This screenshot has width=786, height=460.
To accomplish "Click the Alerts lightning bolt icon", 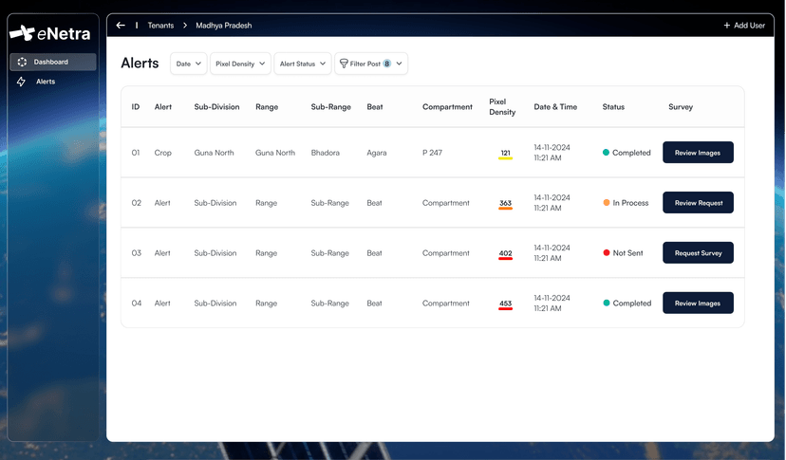I will [x=22, y=83].
